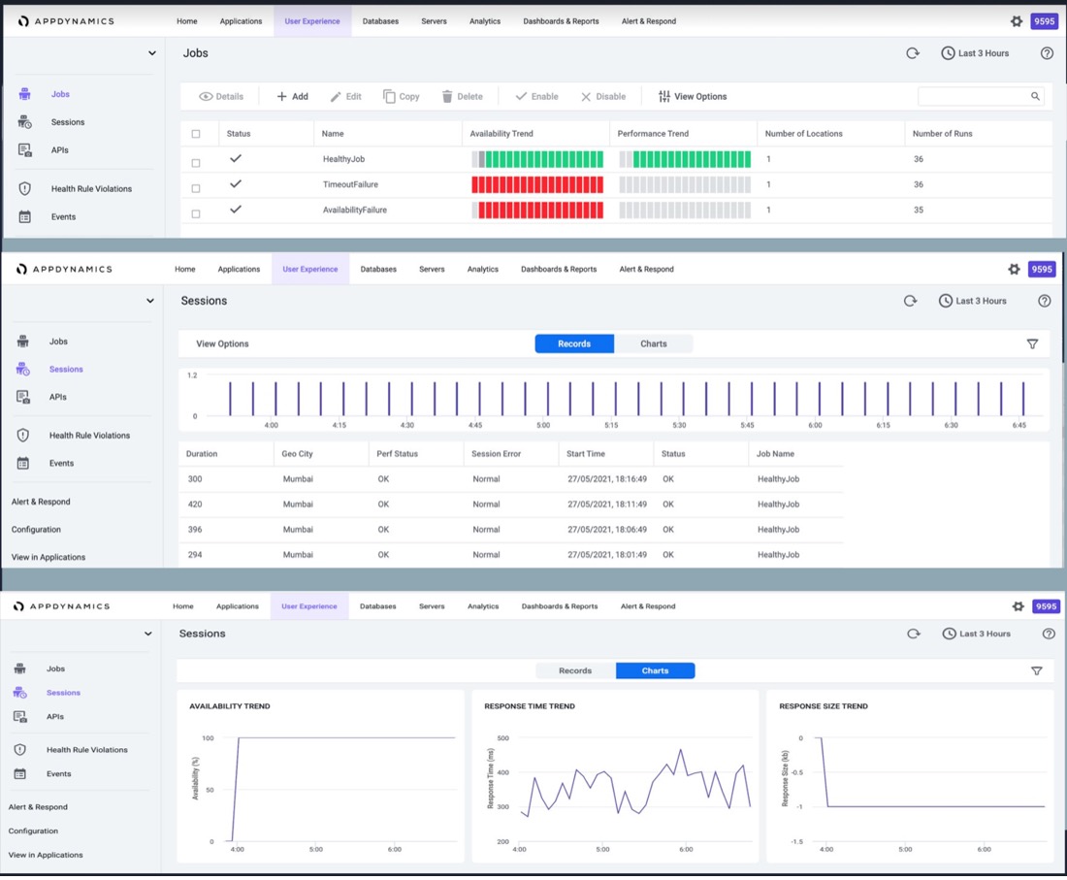Click the filter funnel in Charts view
The width and height of the screenshot is (1067, 880).
(1036, 671)
